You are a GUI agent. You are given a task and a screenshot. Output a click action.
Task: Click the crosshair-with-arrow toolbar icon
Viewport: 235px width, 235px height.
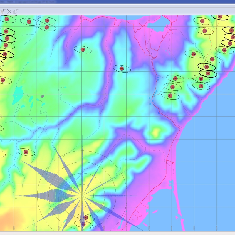16,11
